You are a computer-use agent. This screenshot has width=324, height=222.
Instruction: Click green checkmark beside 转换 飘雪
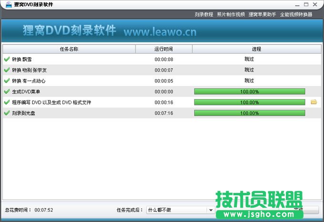(7, 59)
